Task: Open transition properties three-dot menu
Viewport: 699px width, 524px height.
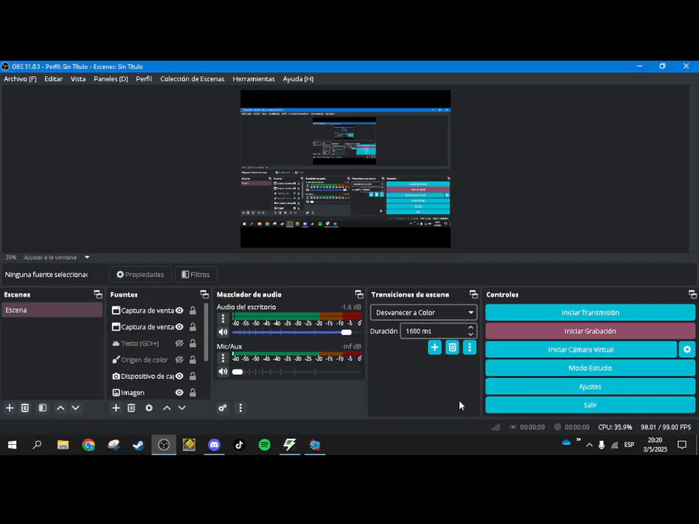Action: [469, 348]
